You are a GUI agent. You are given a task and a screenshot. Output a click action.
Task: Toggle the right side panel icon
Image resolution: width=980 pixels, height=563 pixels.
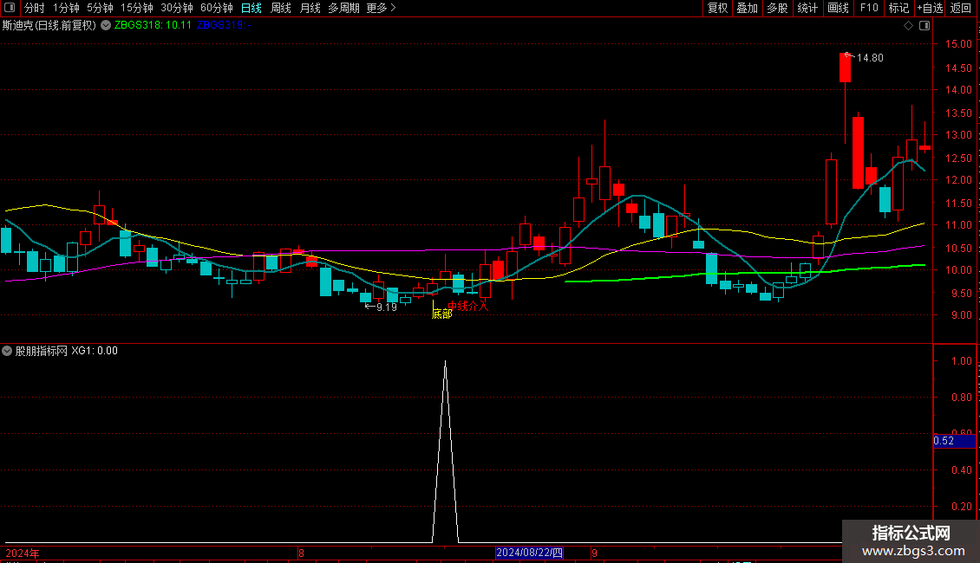(x=924, y=26)
